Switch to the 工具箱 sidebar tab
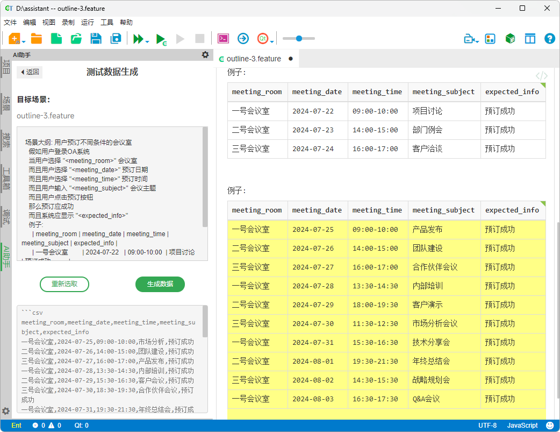Image resolution: width=560 pixels, height=432 pixels. point(6,178)
